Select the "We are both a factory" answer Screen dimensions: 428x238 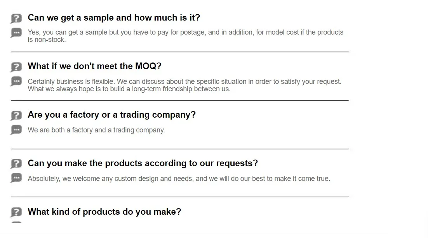click(96, 130)
